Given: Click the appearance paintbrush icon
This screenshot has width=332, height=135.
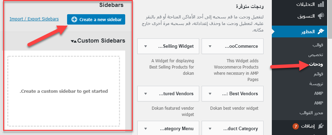Looking at the screenshot, I should [321, 31].
